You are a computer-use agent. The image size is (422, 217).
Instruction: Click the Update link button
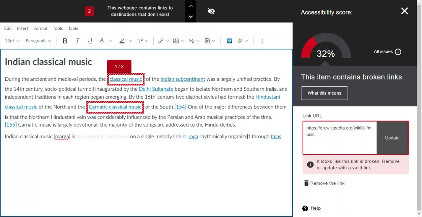coord(392,138)
